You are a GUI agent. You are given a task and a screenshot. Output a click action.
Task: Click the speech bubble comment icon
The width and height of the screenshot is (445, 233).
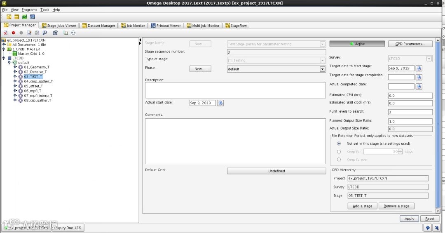point(44,33)
